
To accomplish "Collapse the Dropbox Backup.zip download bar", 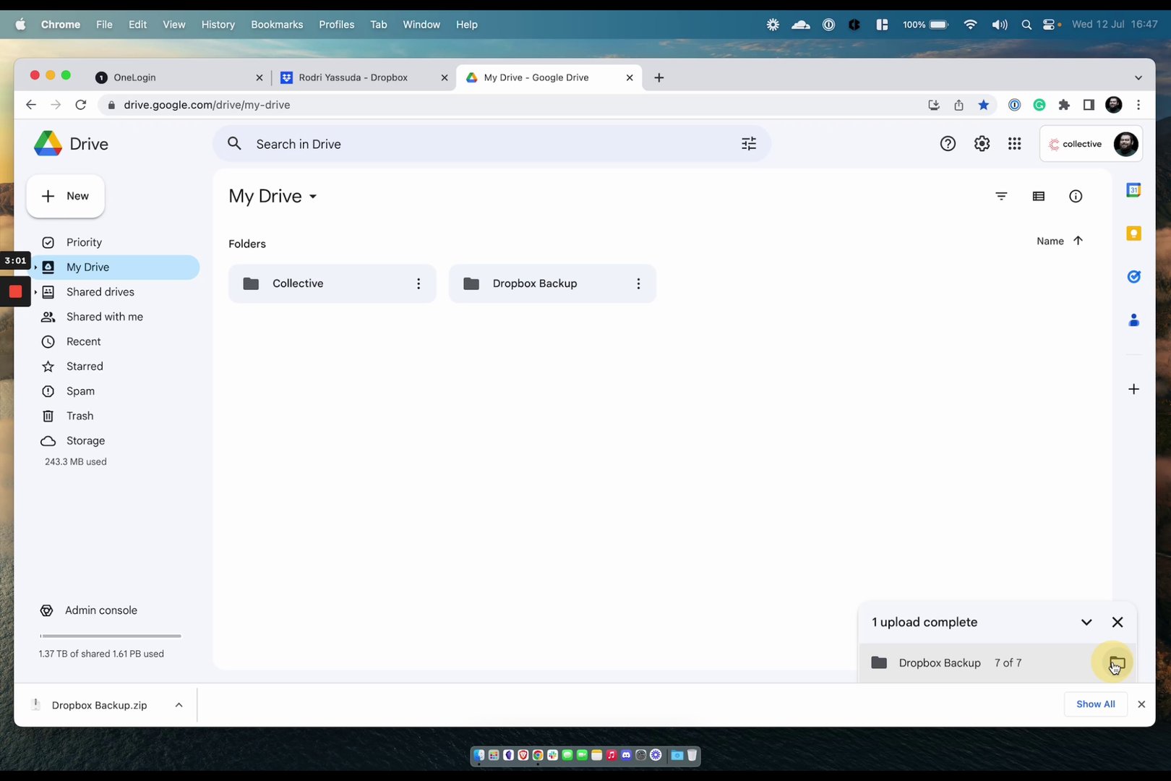I will point(179,704).
